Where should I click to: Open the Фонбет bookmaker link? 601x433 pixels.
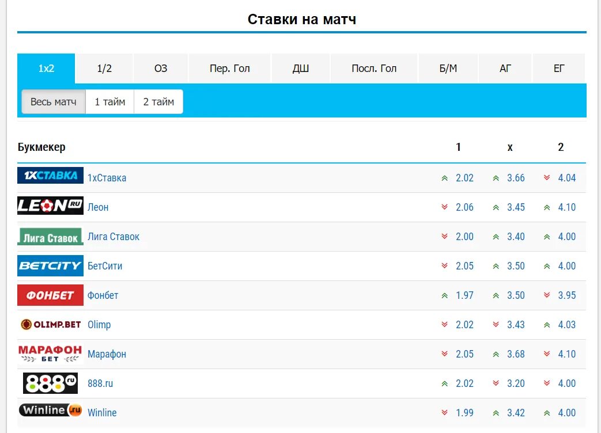coord(103,295)
